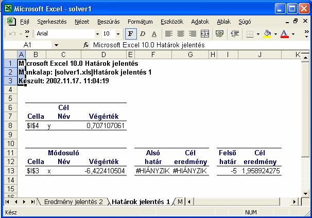312x218 pixels.
Task: Select cell with value 0,707107061
Action: pyautogui.click(x=103, y=125)
